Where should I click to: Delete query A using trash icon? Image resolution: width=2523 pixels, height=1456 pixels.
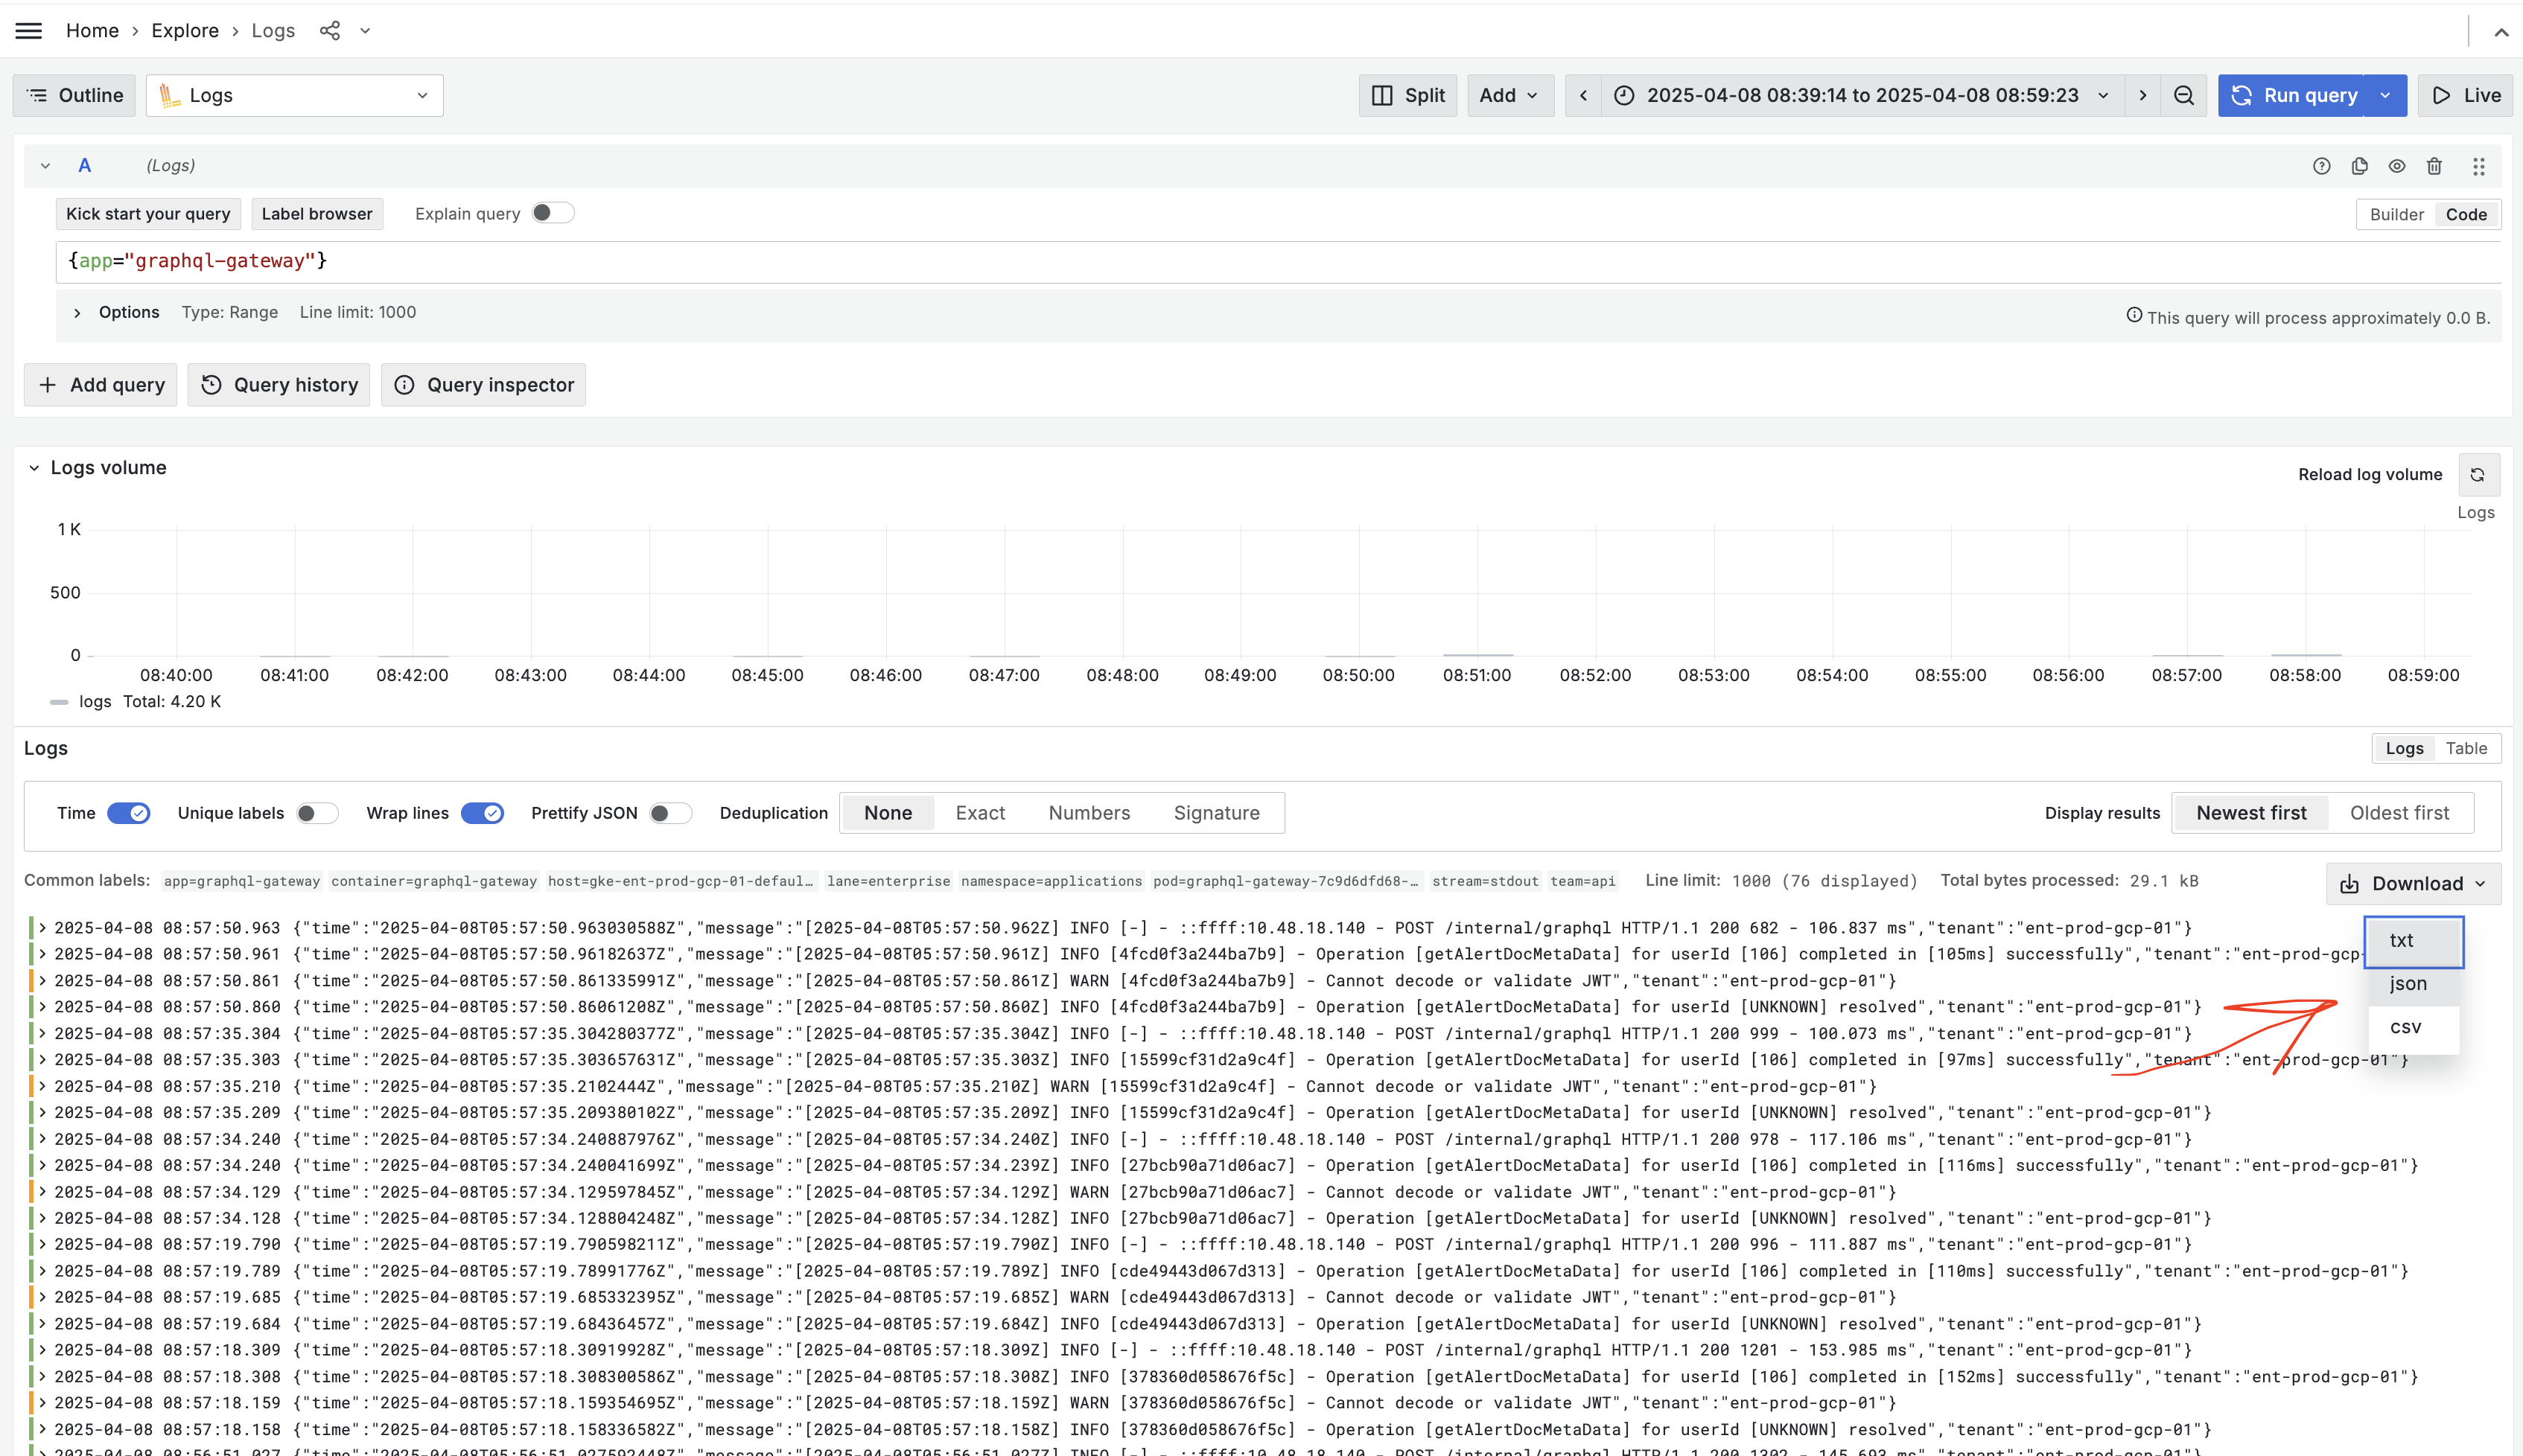[2434, 166]
